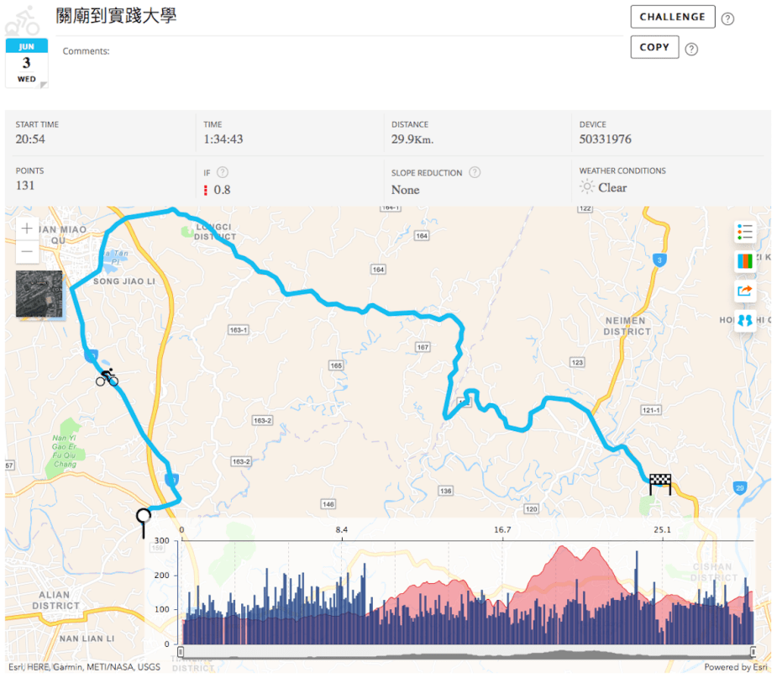777x678 pixels.
Task: Click left handle of chart range slider
Action: 181,651
